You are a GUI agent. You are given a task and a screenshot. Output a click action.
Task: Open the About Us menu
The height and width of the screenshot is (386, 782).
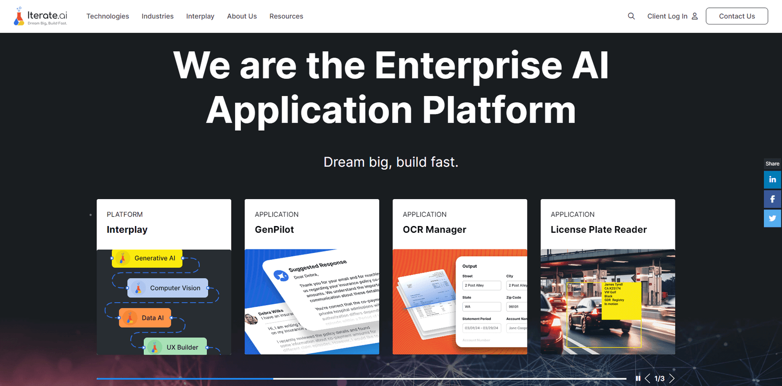242,16
